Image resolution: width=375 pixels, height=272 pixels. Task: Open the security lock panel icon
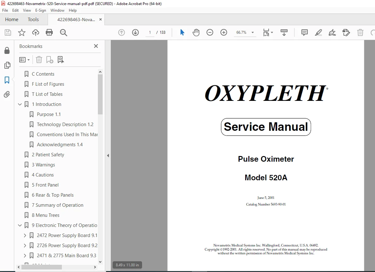(x=7, y=50)
